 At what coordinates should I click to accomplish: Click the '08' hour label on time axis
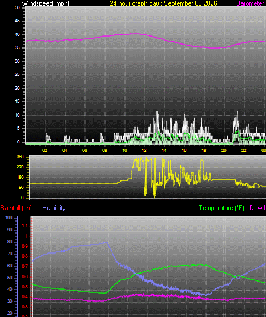[x=104, y=150]
